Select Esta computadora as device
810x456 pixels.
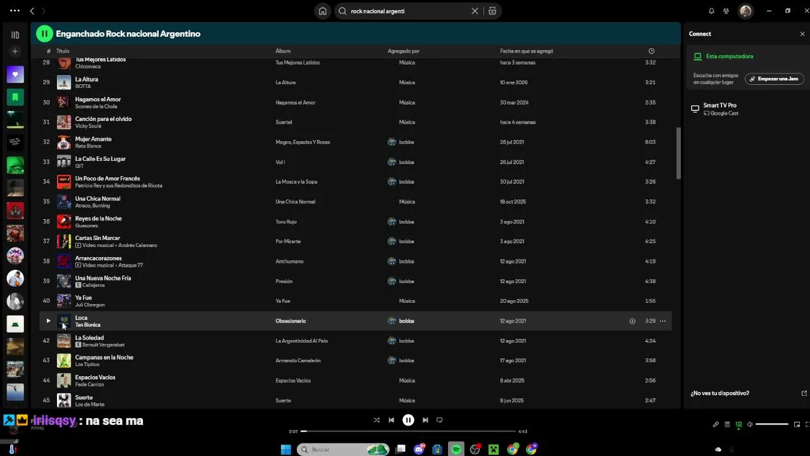point(729,56)
